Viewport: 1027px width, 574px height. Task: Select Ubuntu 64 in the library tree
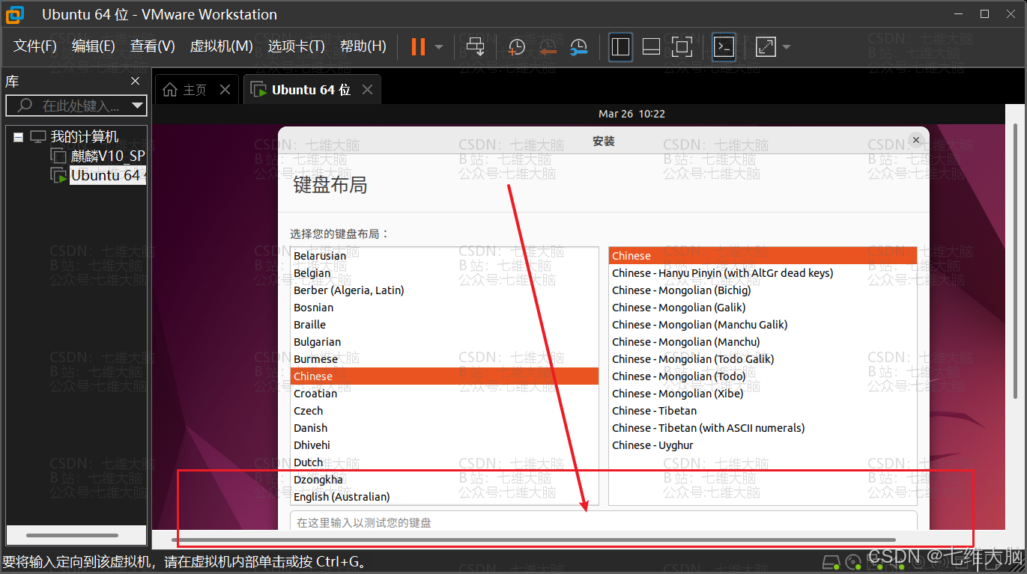108,175
